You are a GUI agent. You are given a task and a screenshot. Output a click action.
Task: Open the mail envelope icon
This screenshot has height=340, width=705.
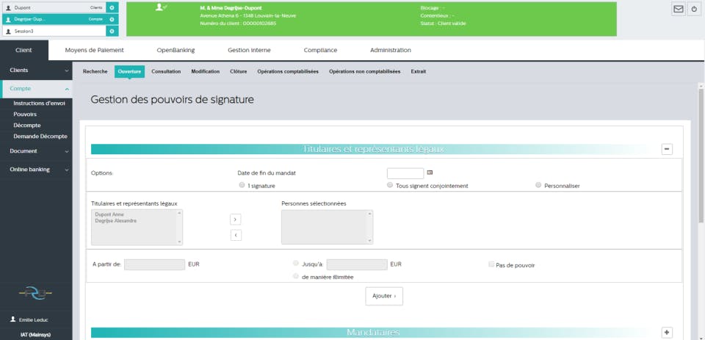[678, 9]
